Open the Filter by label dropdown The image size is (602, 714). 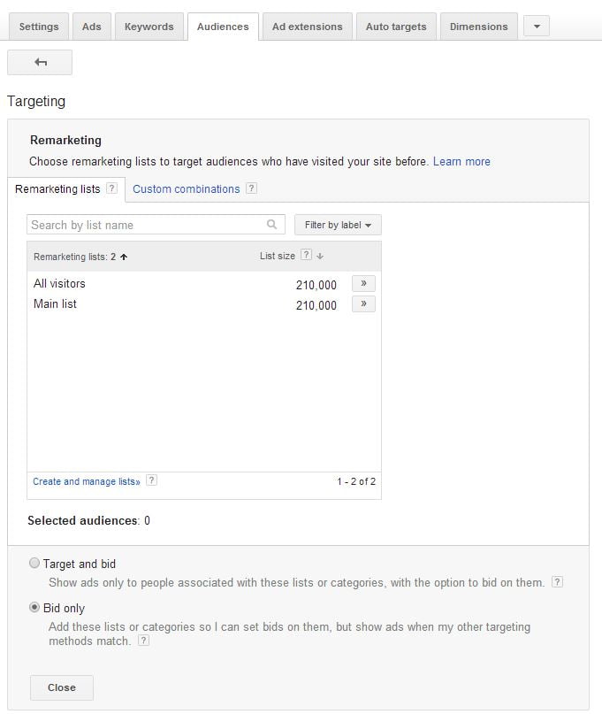pos(338,225)
